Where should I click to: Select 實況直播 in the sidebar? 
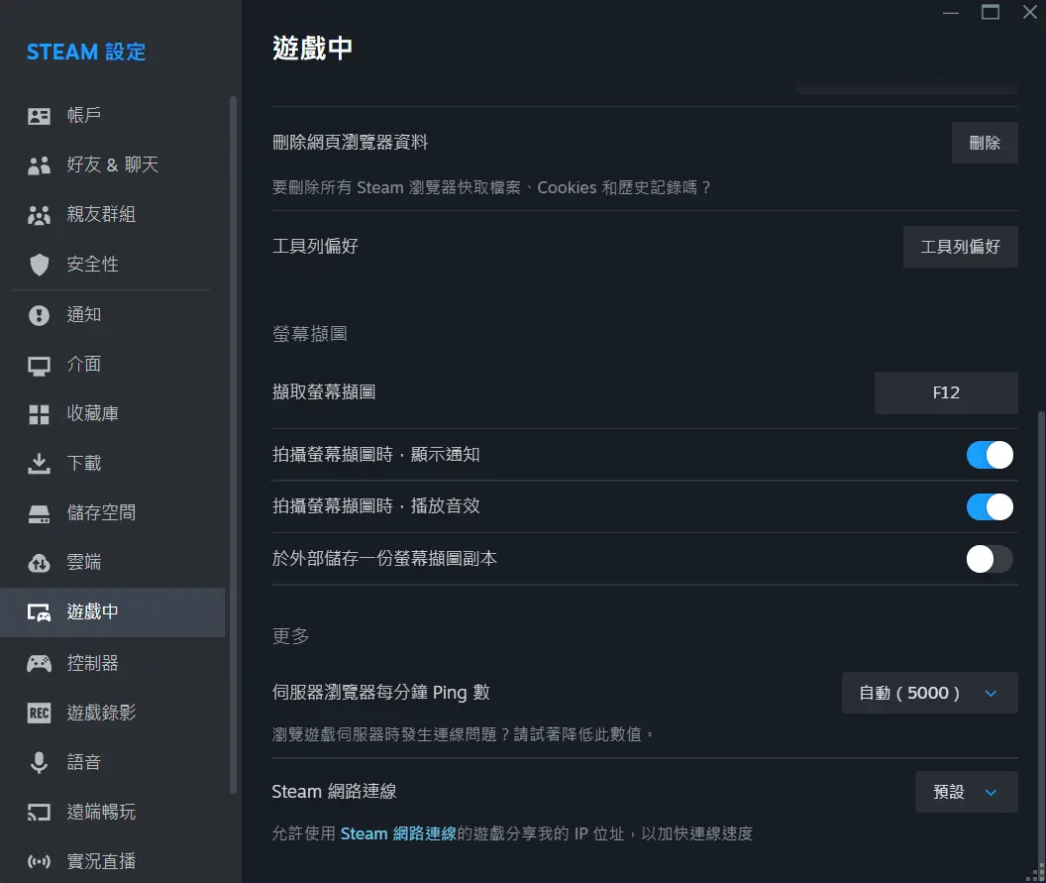[x=112, y=861]
